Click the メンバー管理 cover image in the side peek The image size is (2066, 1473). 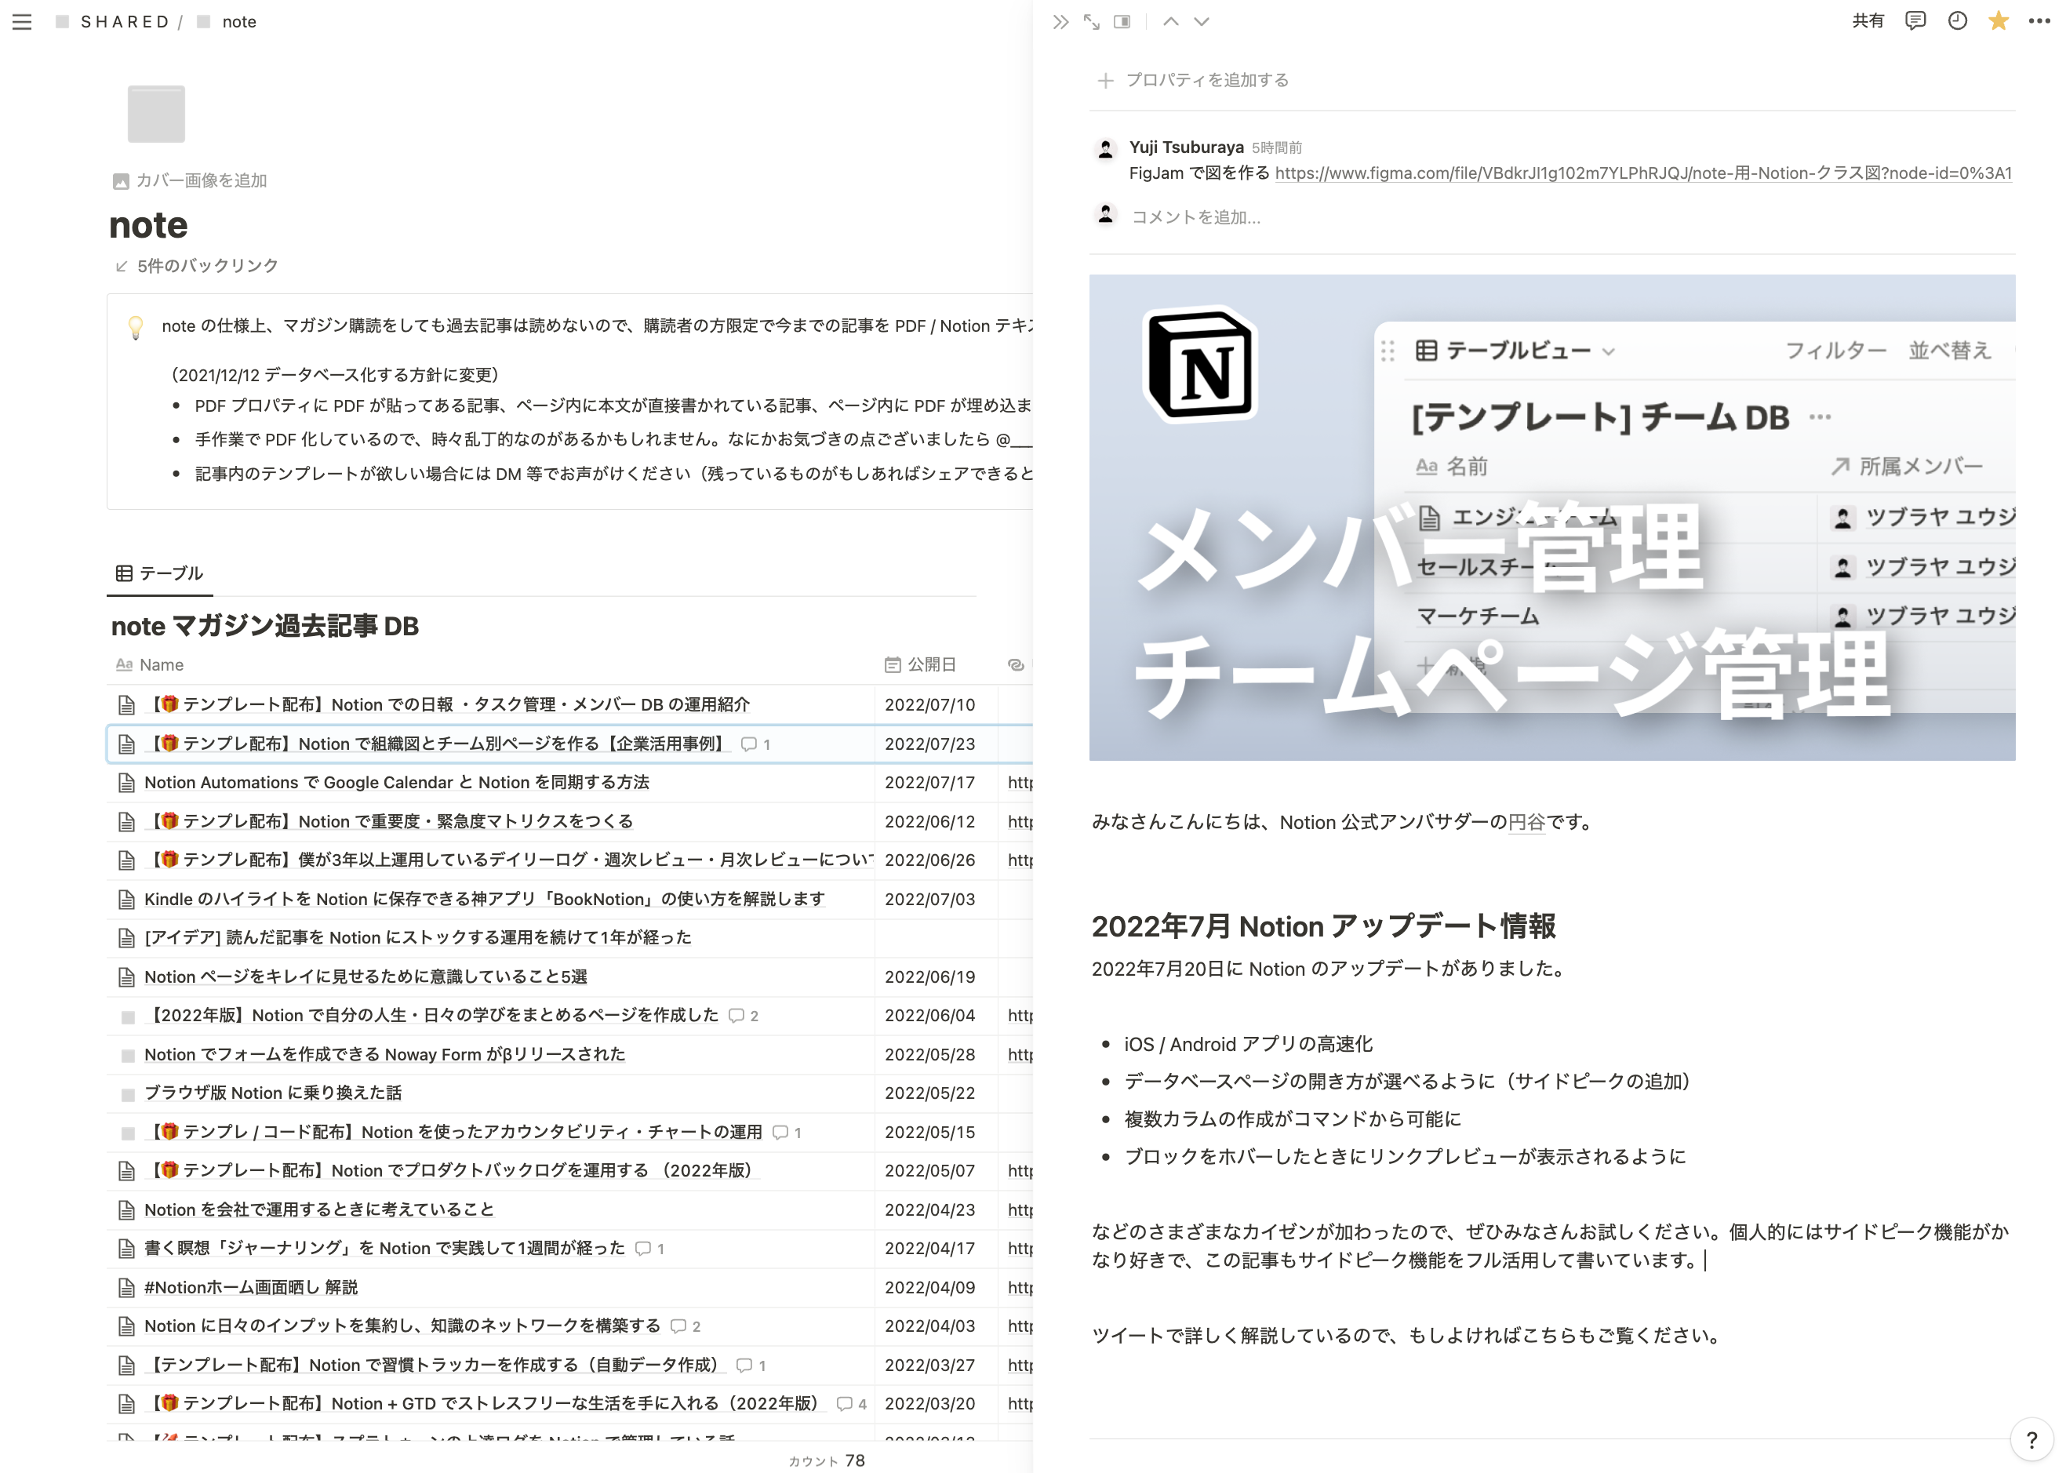(1551, 518)
